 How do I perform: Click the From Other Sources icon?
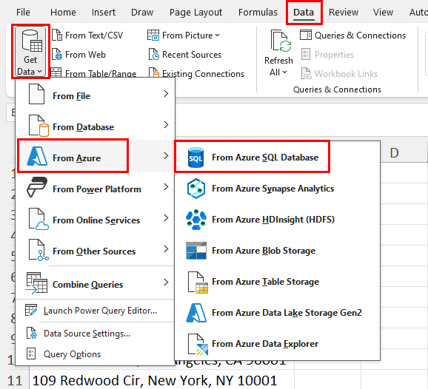pos(39,250)
